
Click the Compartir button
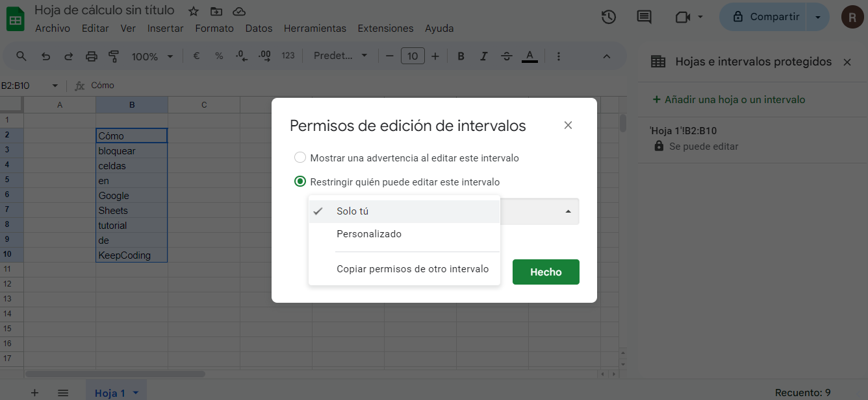764,17
